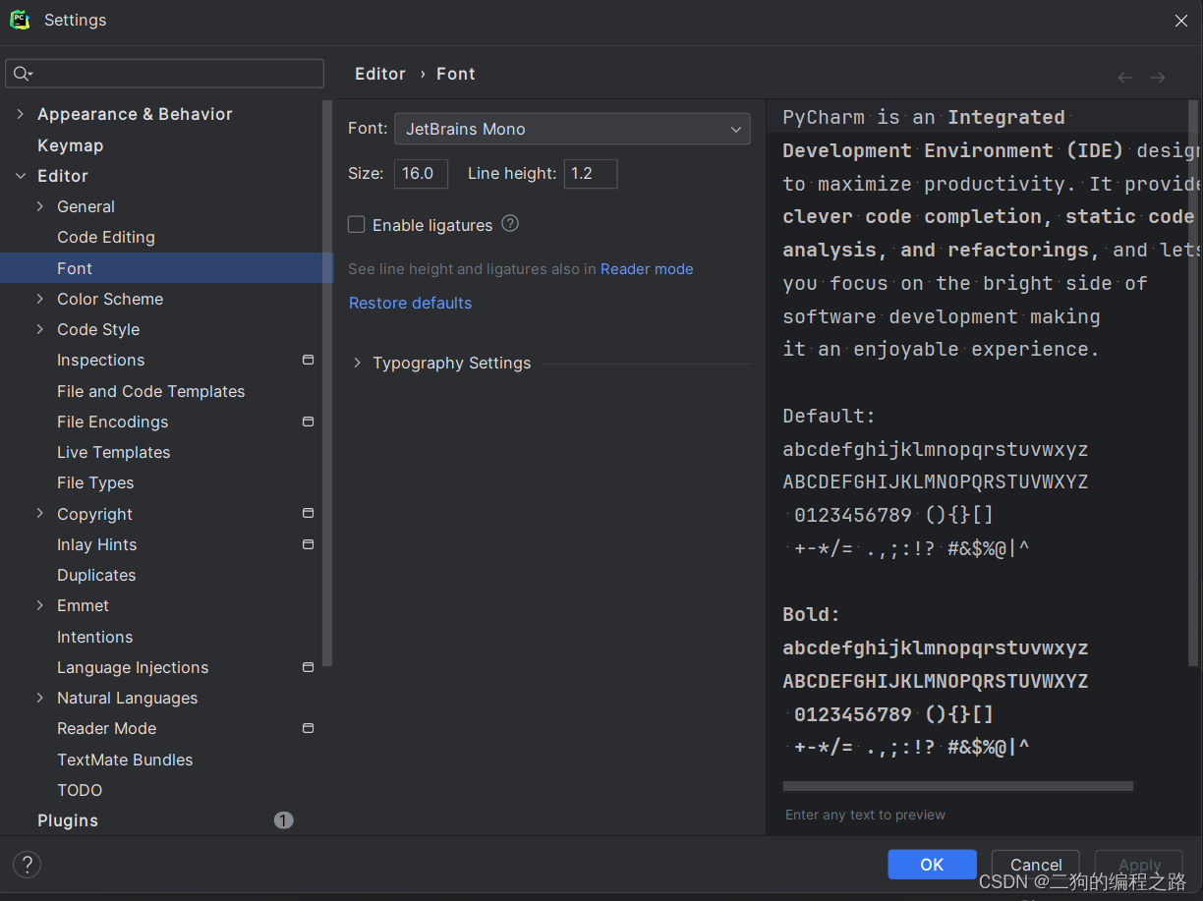Open the Font family dropdown
Image resolution: width=1203 pixels, height=901 pixels.
click(x=572, y=129)
